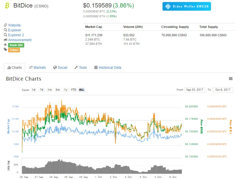The image size is (239, 179).
Task: Click the $18M market cap axis tick
Action: click(15, 106)
